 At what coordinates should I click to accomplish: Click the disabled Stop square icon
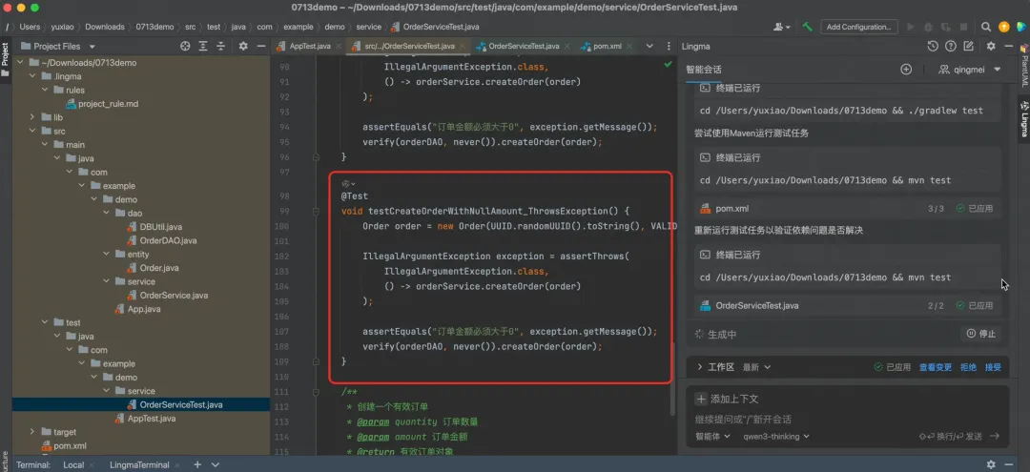click(963, 27)
